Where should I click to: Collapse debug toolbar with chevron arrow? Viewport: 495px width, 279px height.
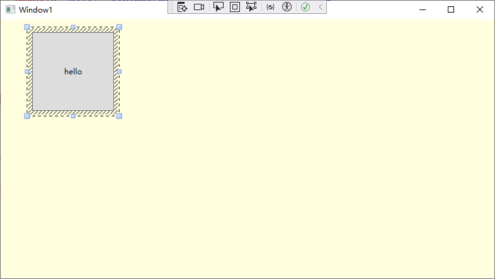[x=321, y=7]
